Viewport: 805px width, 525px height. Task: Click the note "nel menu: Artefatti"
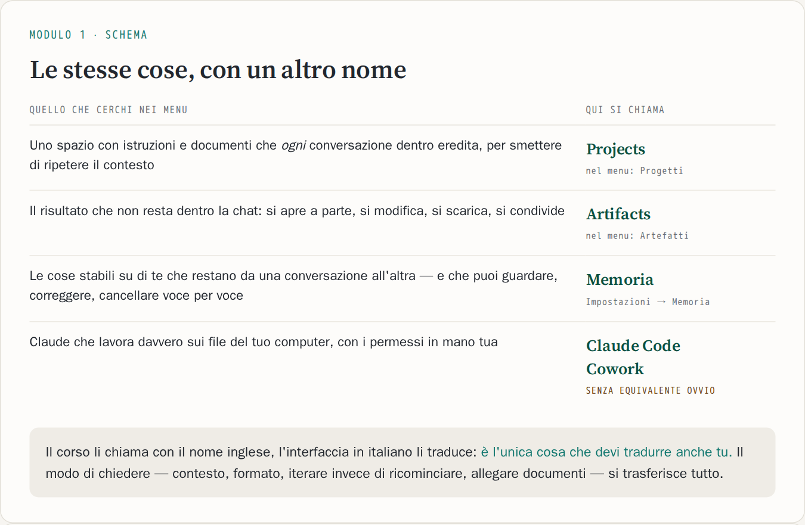(x=637, y=236)
